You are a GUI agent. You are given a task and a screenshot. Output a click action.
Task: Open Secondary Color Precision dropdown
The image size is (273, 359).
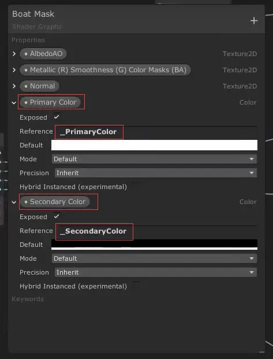pyautogui.click(x=156, y=272)
